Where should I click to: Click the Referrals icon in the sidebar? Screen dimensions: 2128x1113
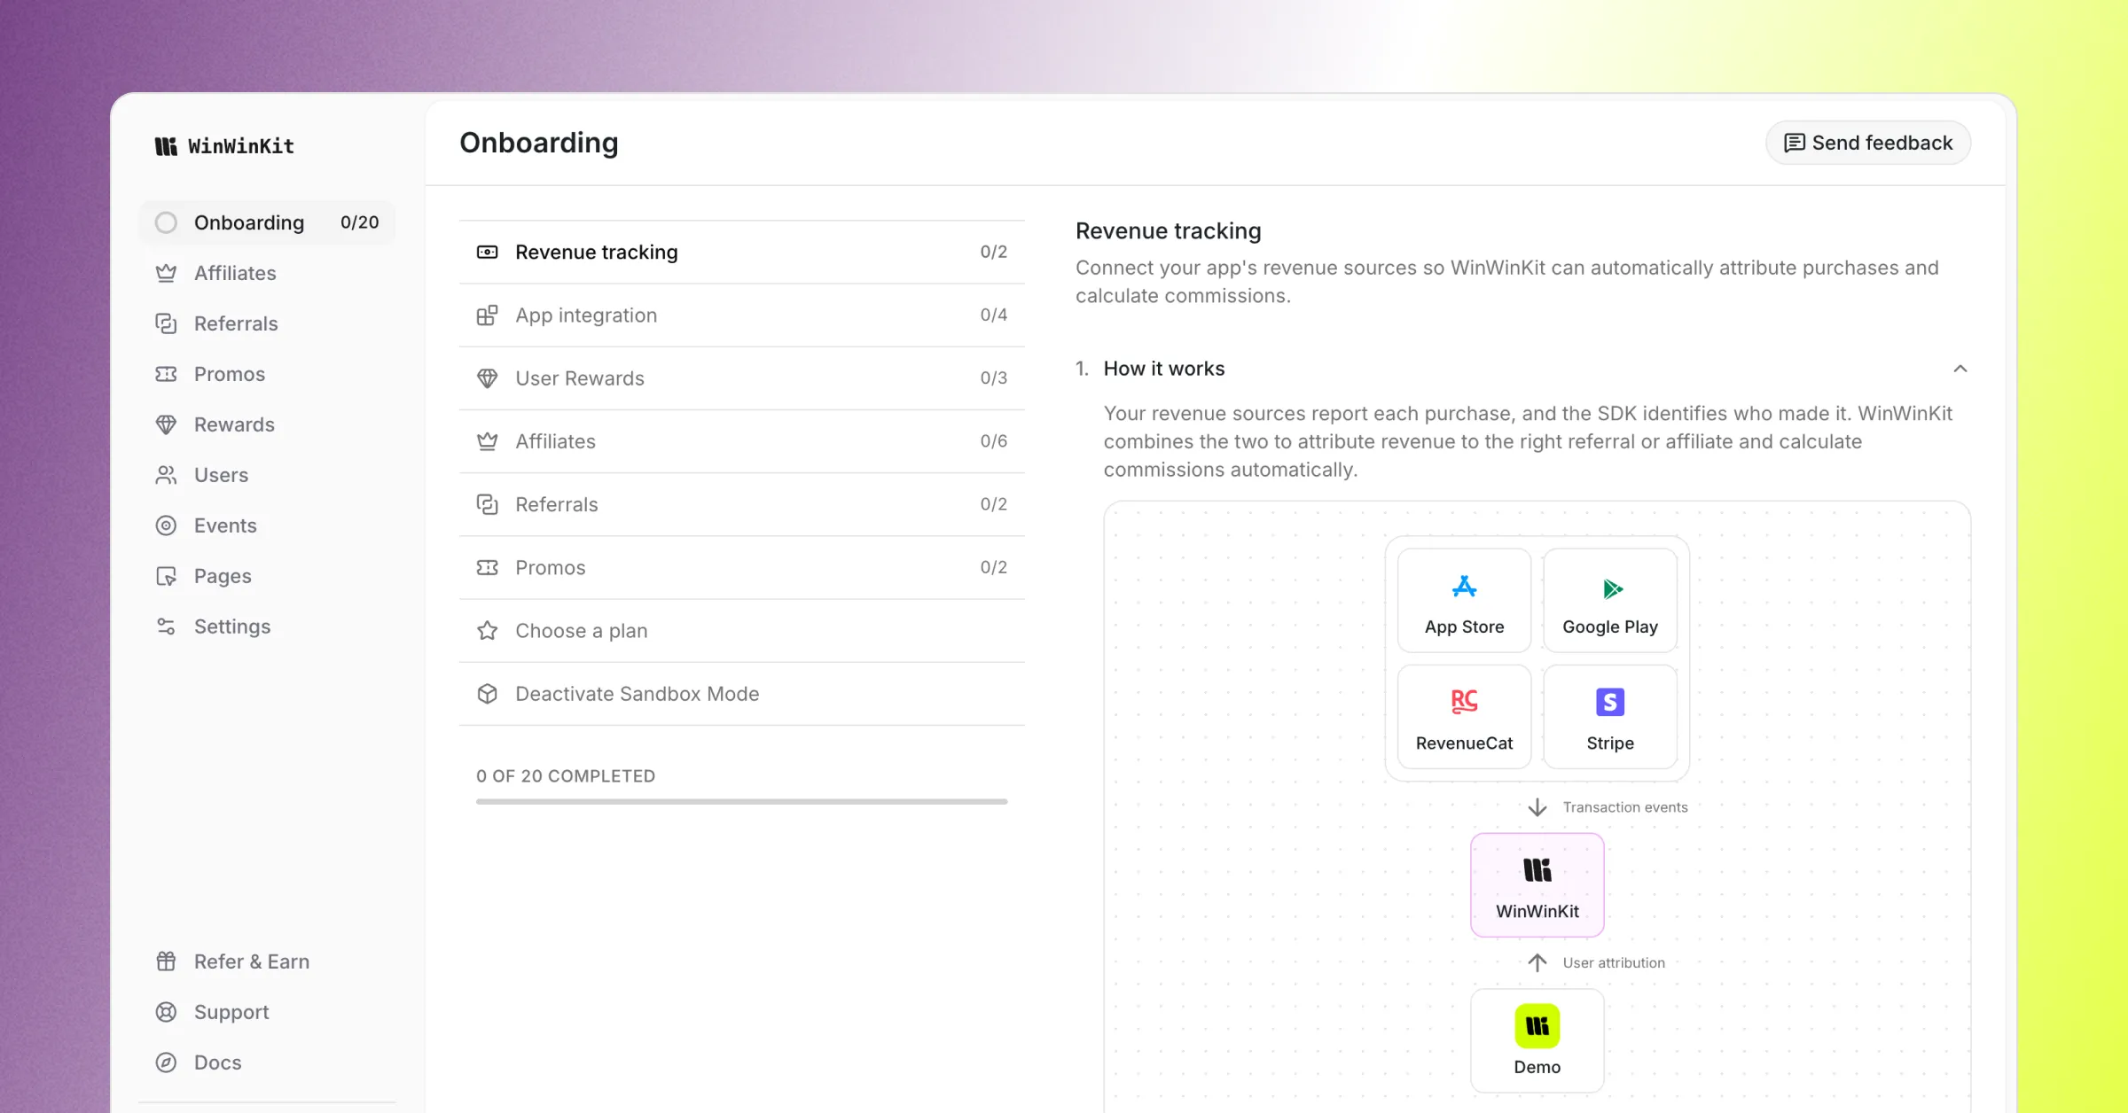166,323
